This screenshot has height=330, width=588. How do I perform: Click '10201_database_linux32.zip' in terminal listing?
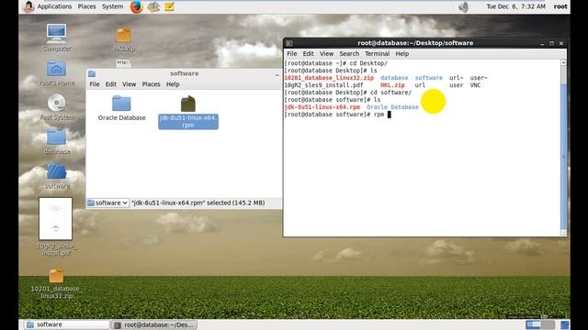329,78
